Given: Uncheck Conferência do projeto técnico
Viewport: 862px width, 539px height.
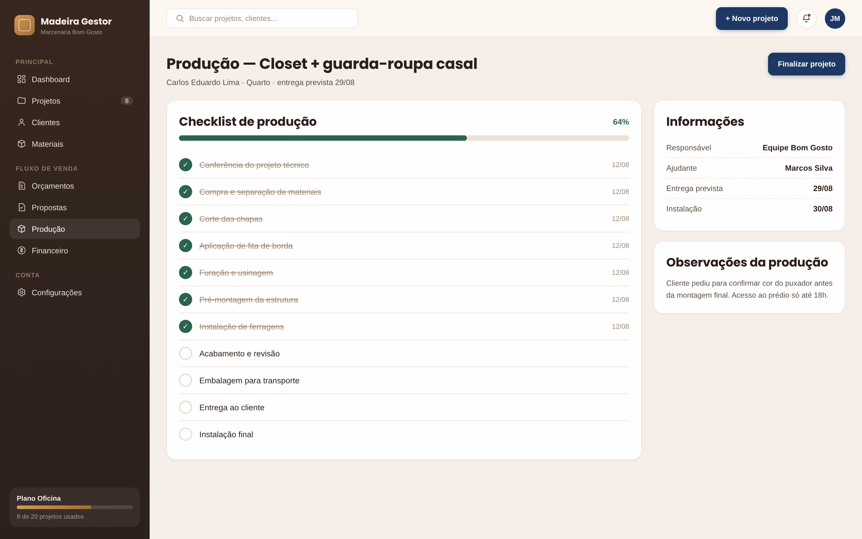Looking at the screenshot, I should click(x=186, y=165).
